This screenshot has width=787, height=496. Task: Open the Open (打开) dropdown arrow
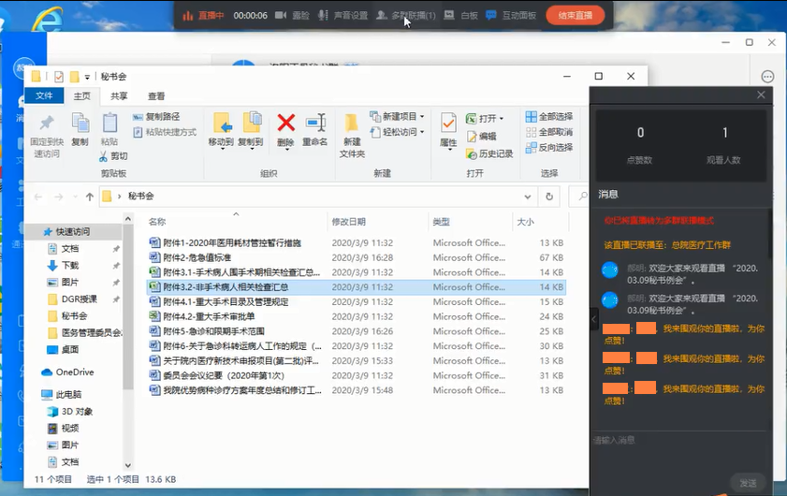[x=501, y=119]
